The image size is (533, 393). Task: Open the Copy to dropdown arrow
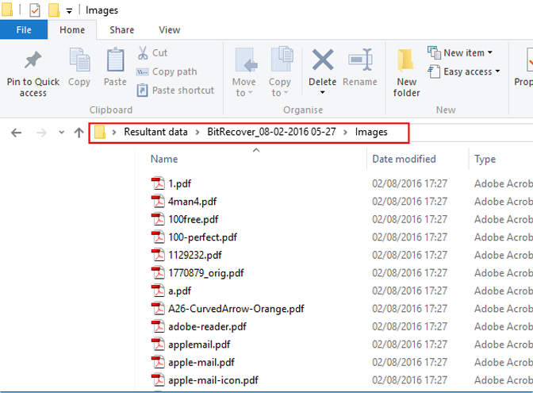pyautogui.click(x=286, y=93)
